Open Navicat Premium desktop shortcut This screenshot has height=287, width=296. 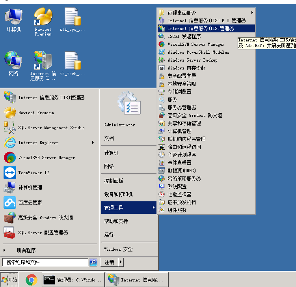click(x=43, y=22)
